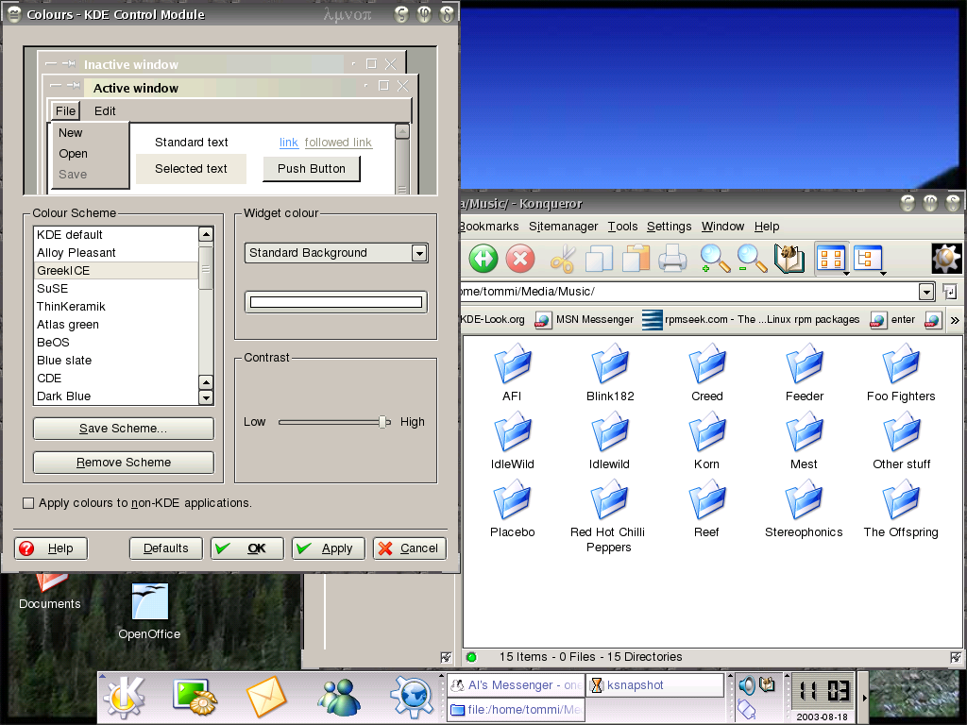Click the Zoom In magnifier icon
Viewport: 967px width, 725px height.
click(x=715, y=259)
